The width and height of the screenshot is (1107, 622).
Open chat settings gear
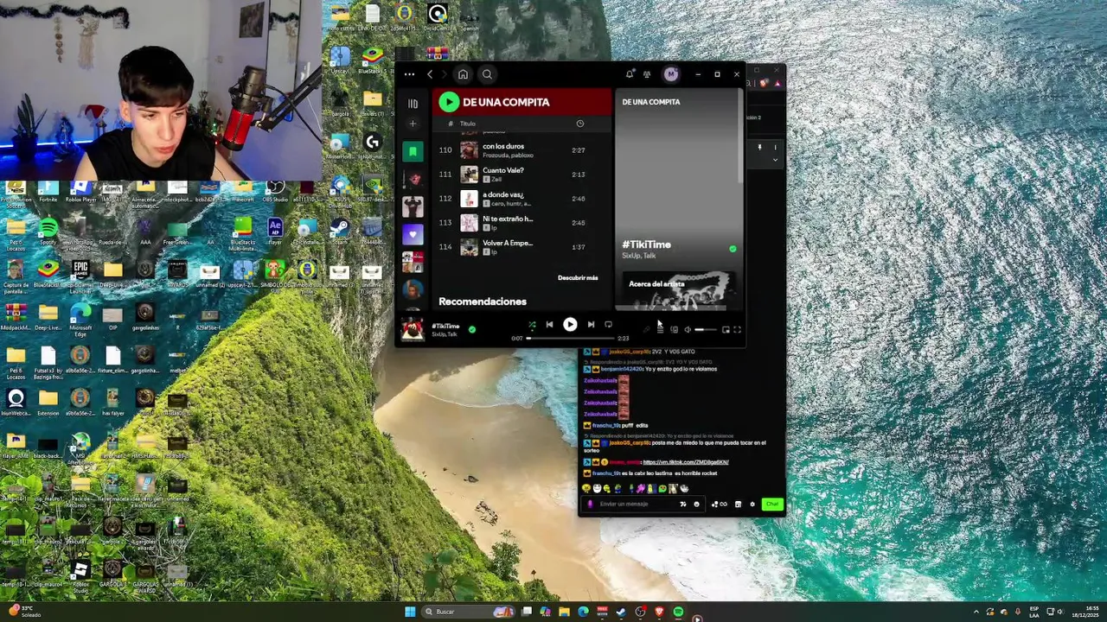click(x=752, y=505)
